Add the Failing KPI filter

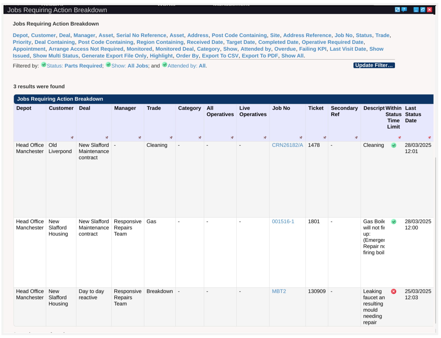pyautogui.click(x=313, y=49)
